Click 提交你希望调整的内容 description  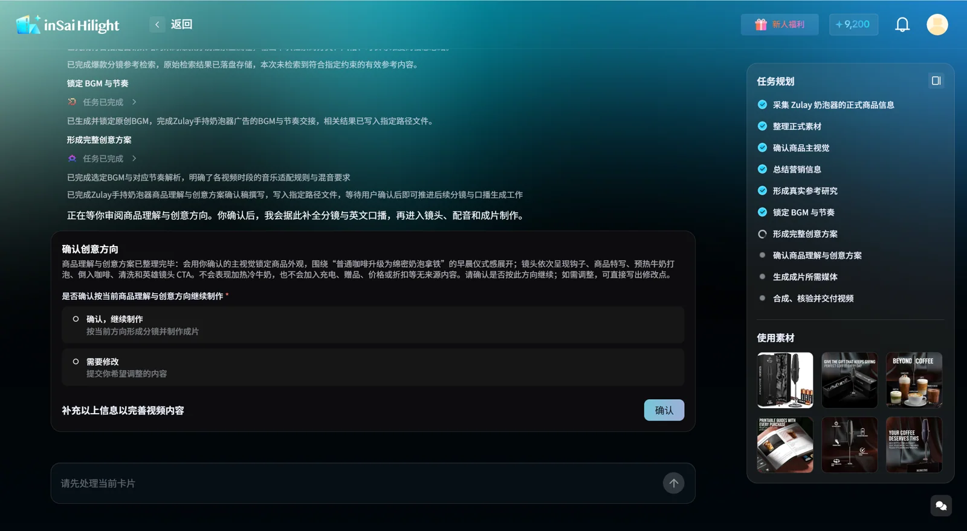[x=126, y=374]
